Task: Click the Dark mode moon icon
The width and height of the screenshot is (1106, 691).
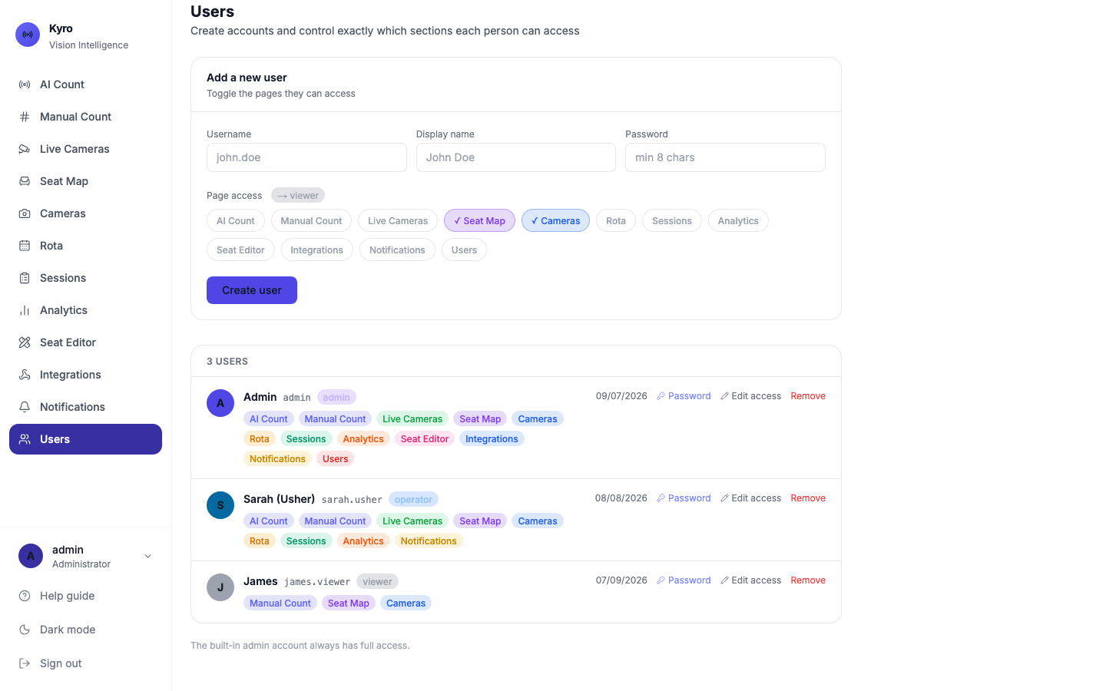Action: click(x=25, y=630)
